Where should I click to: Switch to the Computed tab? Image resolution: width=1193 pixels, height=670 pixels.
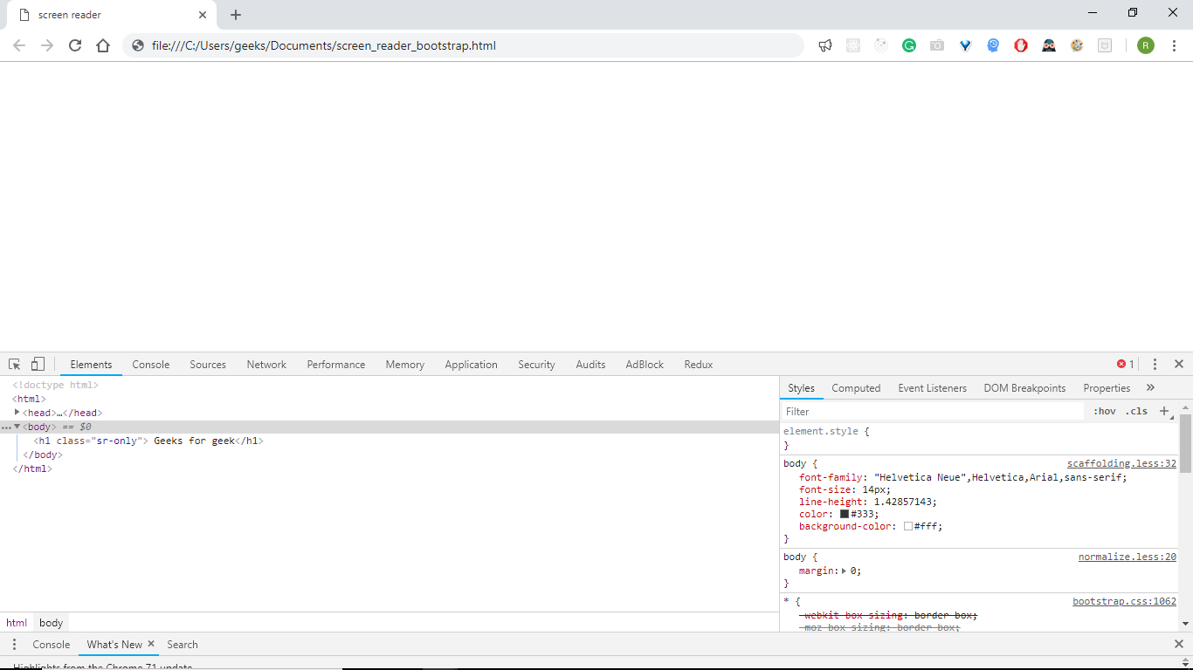(x=856, y=387)
